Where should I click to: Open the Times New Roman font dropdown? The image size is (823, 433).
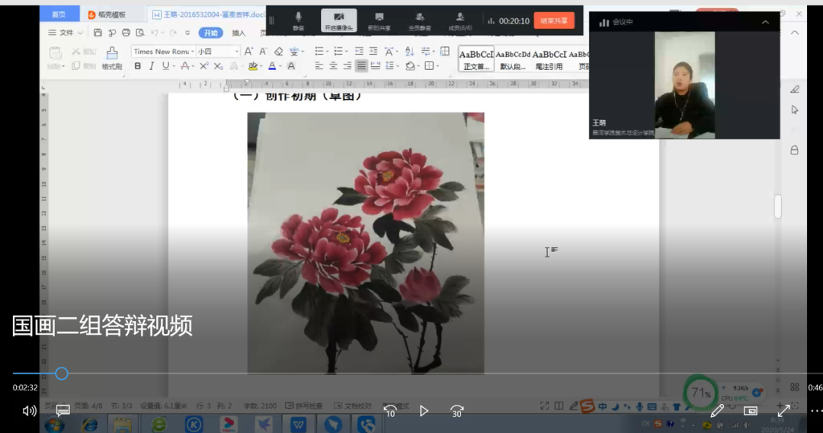[x=162, y=51]
